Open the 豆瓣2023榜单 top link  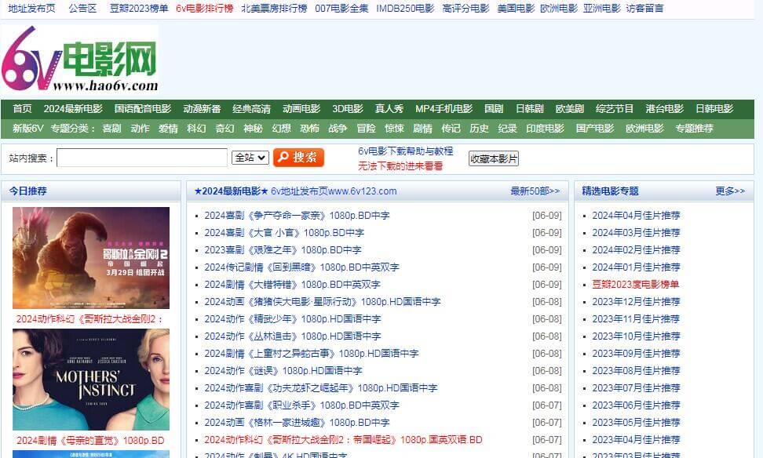pos(139,9)
